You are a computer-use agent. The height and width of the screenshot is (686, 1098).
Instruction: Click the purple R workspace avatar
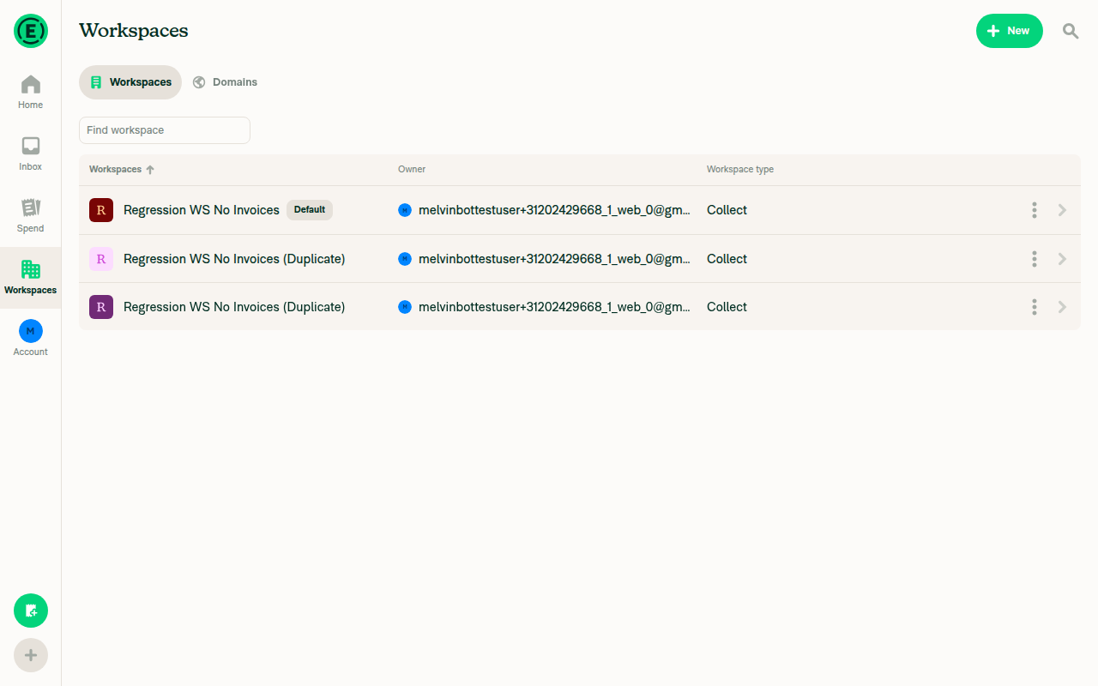tap(101, 307)
